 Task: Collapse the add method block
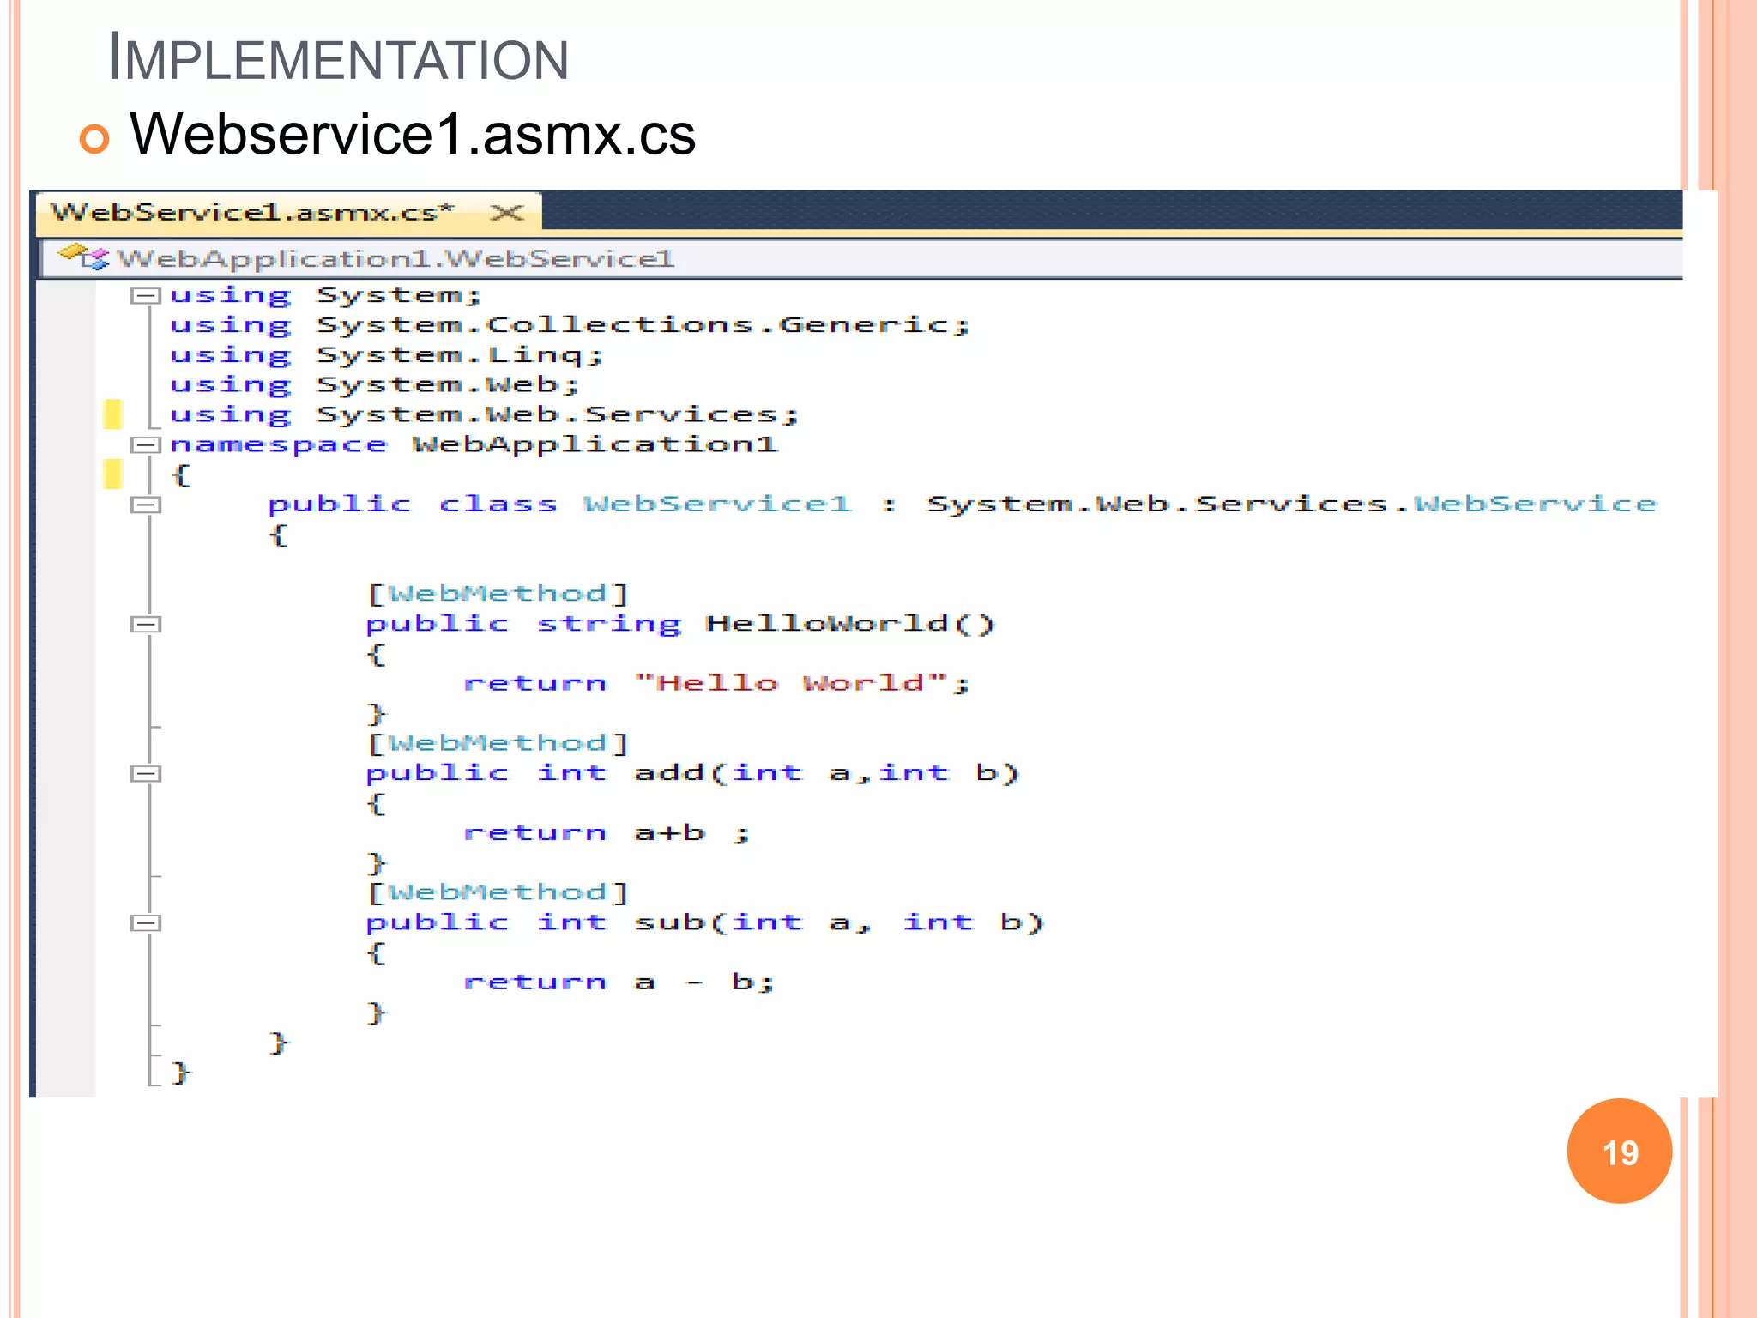pos(146,774)
